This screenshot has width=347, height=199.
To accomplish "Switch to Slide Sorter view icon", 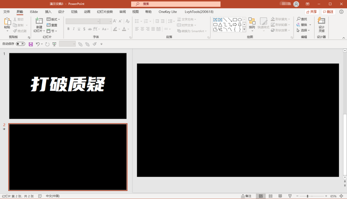I will click(x=271, y=196).
